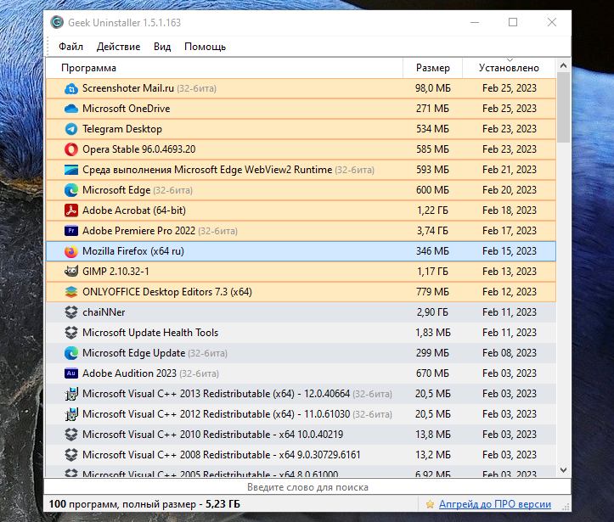Image resolution: width=614 pixels, height=522 pixels.
Task: Click the Microsoft Update Health Tools icon
Action: tap(70, 333)
